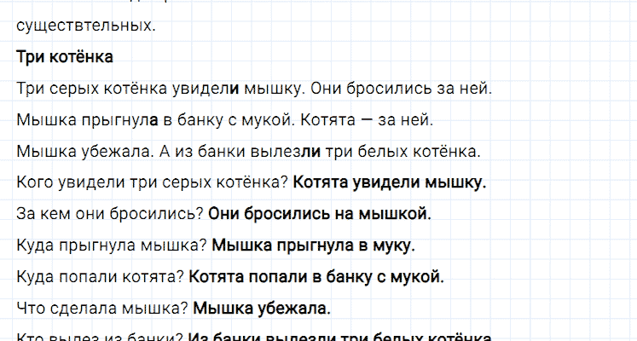The height and width of the screenshot is (341, 637).
Task: Click the bold answer "Мышка прыгнула в муку."
Action: click(x=312, y=246)
